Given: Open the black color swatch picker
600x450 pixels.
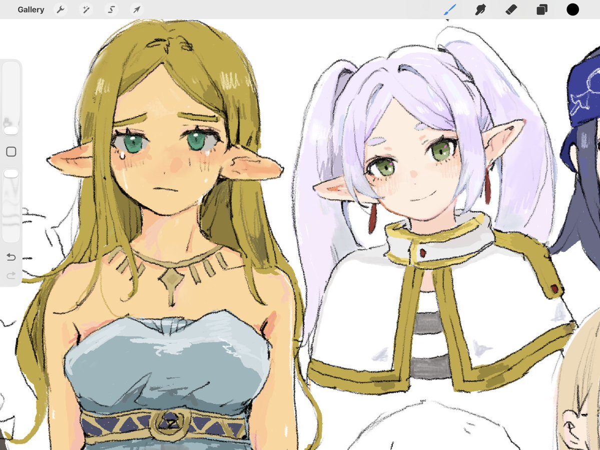Looking at the screenshot, I should (572, 10).
